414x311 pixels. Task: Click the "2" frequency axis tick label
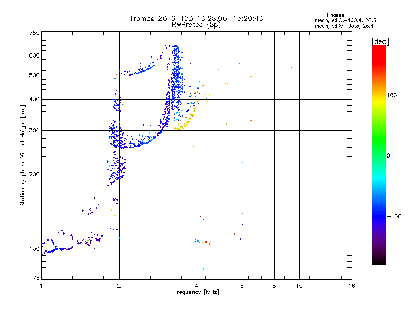click(119, 286)
